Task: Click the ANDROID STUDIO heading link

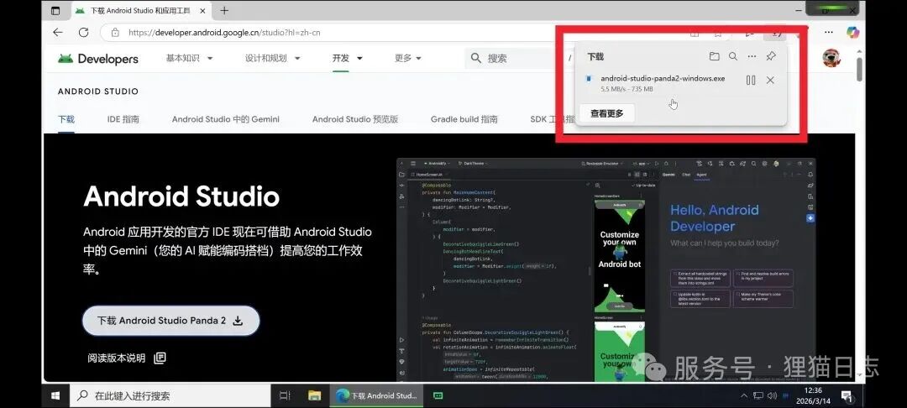Action: pyautogui.click(x=97, y=92)
